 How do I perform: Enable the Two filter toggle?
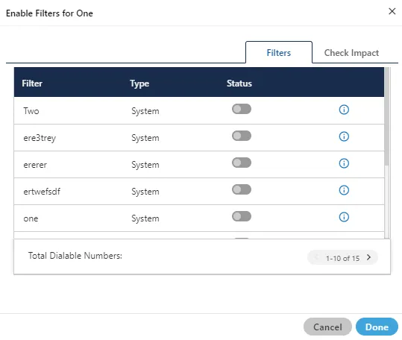(242, 109)
